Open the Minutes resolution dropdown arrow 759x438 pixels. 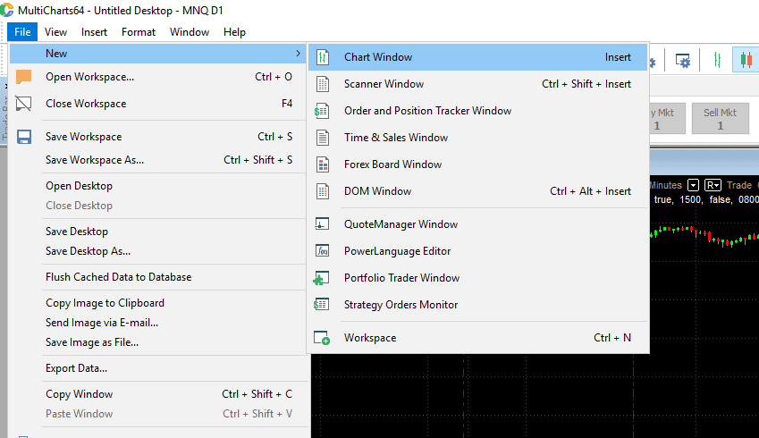click(x=693, y=185)
